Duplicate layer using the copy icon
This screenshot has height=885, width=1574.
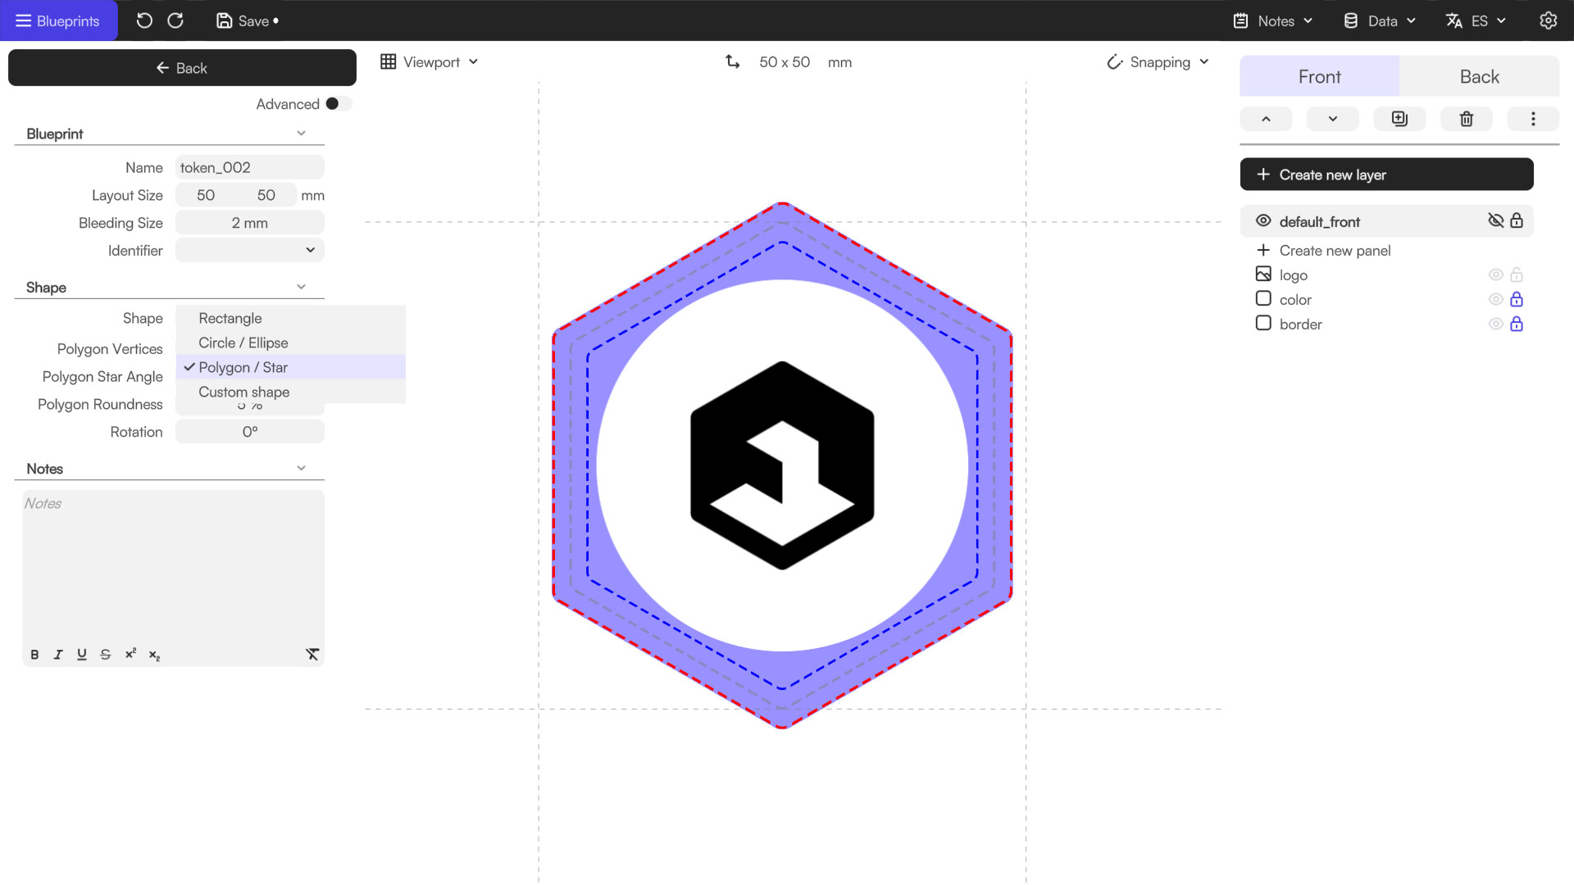(x=1399, y=119)
